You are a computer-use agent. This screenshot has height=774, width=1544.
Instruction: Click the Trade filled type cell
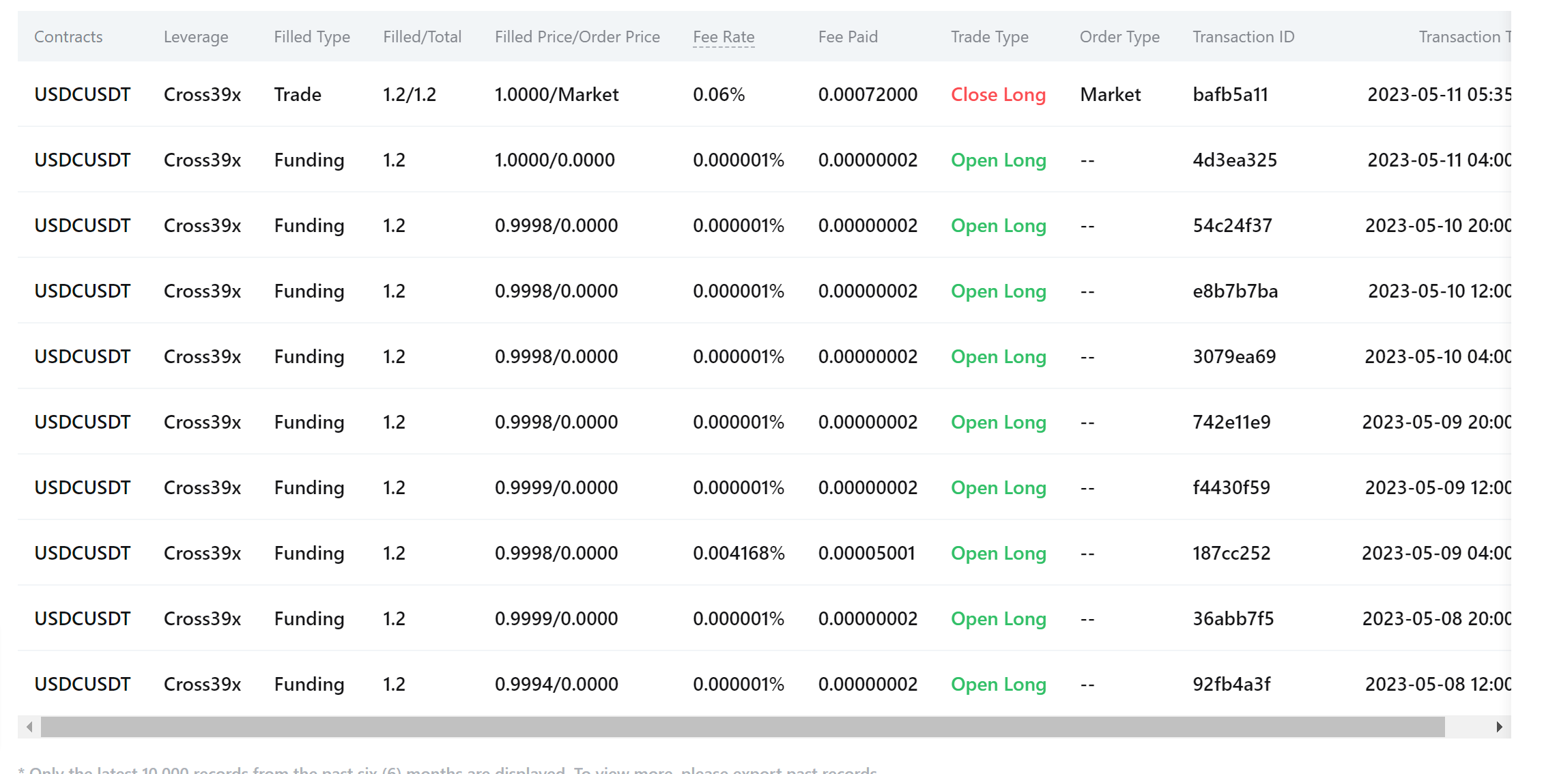pos(298,94)
